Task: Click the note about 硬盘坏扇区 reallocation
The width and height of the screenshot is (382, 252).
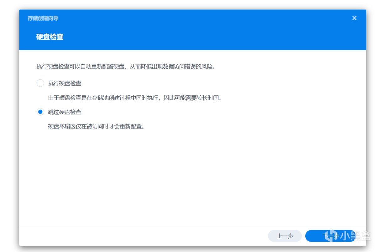Action: pyautogui.click(x=96, y=127)
